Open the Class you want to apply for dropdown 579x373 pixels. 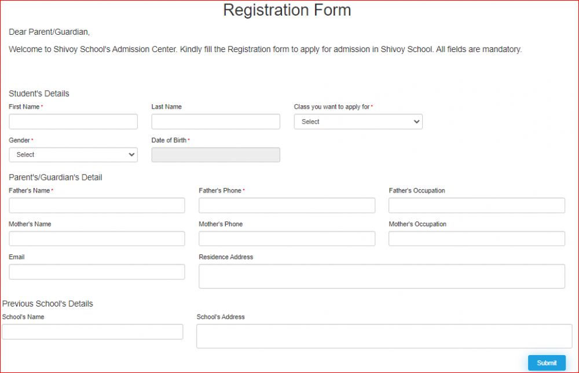(x=358, y=121)
